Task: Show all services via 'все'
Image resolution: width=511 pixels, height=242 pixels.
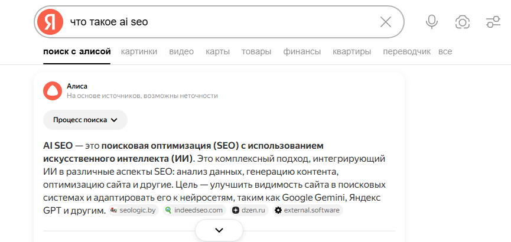Action: pyautogui.click(x=445, y=51)
